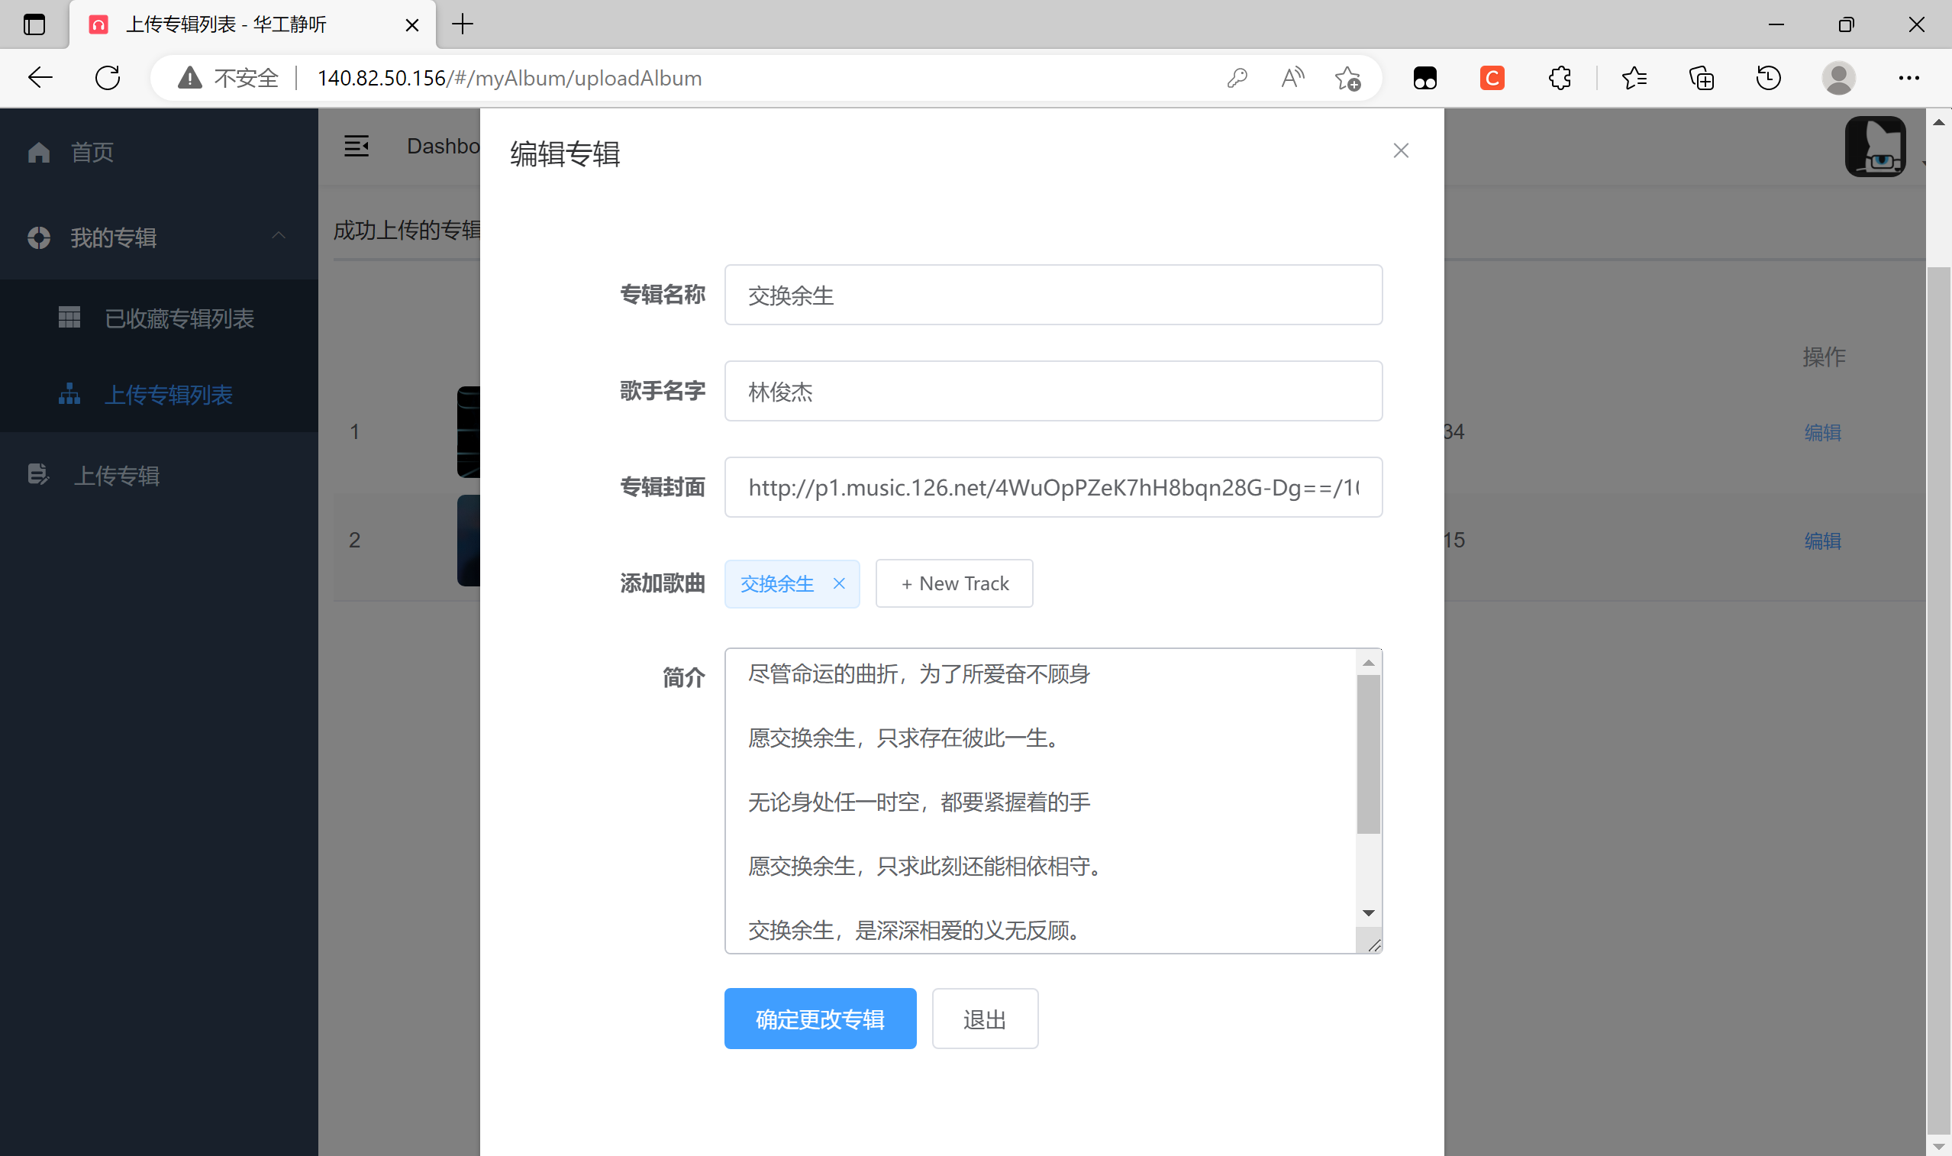
Task: Open 已收藏专辑列表 via its grid icon
Action: 69,317
